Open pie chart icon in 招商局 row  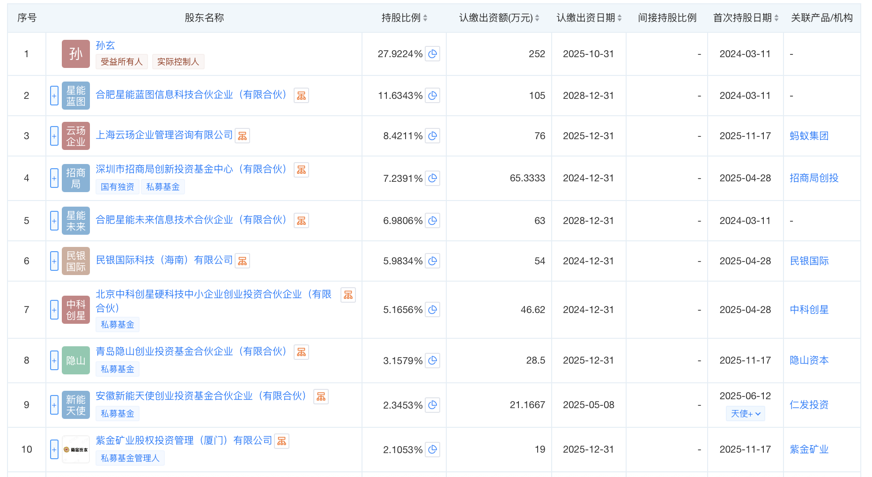pyautogui.click(x=433, y=178)
